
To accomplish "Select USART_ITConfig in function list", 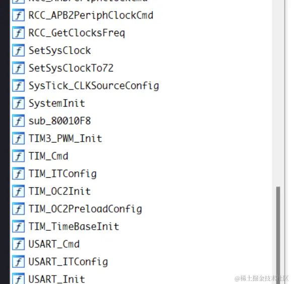I will (68, 262).
